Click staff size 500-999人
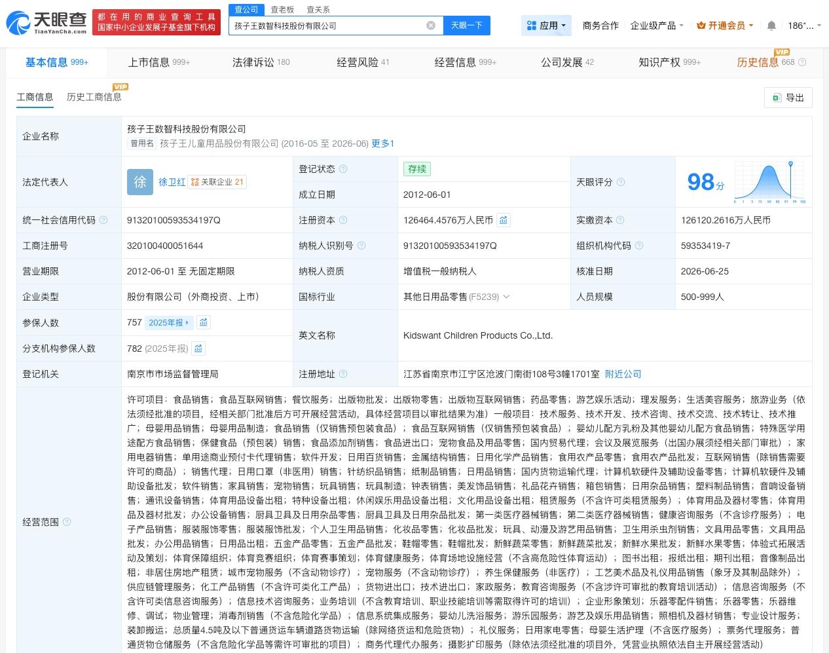The height and width of the screenshot is (653, 829). coord(703,297)
